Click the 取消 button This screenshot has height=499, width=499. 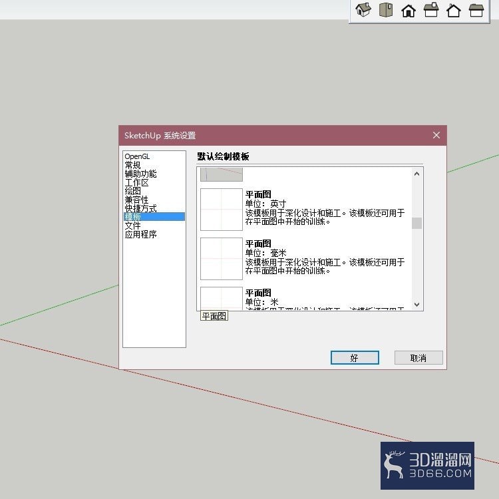pos(418,358)
